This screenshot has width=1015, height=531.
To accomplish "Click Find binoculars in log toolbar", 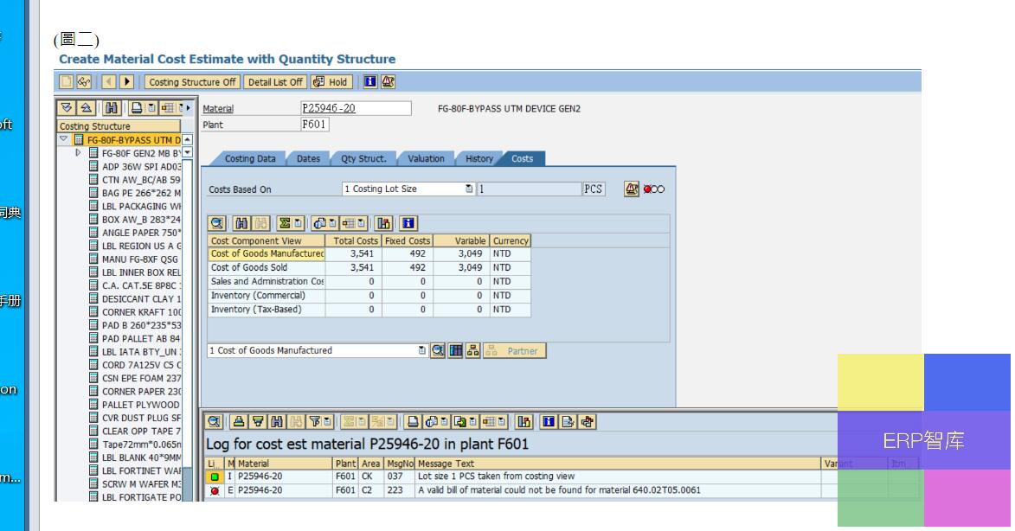I will 277,422.
